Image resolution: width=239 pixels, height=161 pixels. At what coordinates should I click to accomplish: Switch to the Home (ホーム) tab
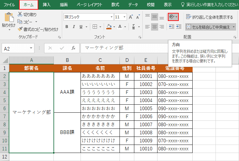pos(28,5)
